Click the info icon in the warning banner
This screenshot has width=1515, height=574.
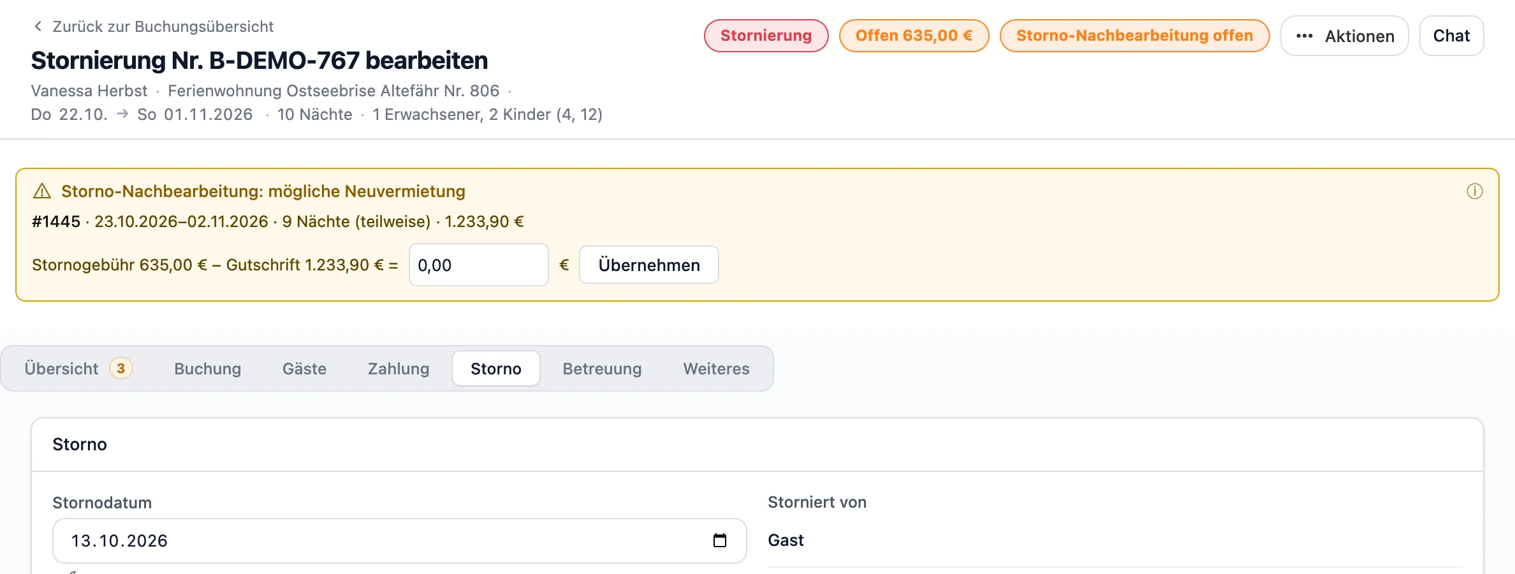click(x=1474, y=191)
